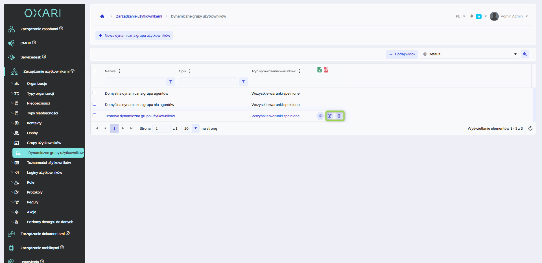Viewport: 542px width, 263px height.
Task: Focus the Nazwa filter input field
Action: [x=135, y=82]
